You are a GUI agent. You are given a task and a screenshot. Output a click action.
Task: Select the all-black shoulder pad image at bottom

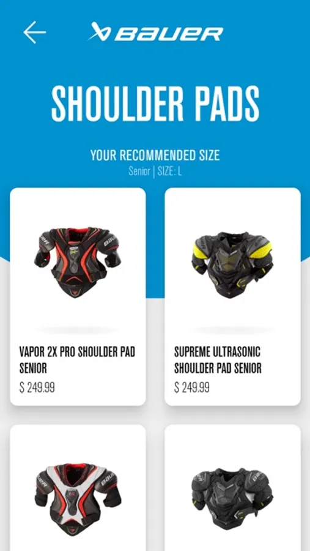tap(232, 499)
